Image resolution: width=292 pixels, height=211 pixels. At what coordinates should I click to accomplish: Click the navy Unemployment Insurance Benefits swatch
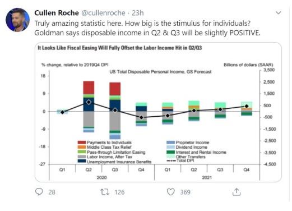(x=82, y=161)
